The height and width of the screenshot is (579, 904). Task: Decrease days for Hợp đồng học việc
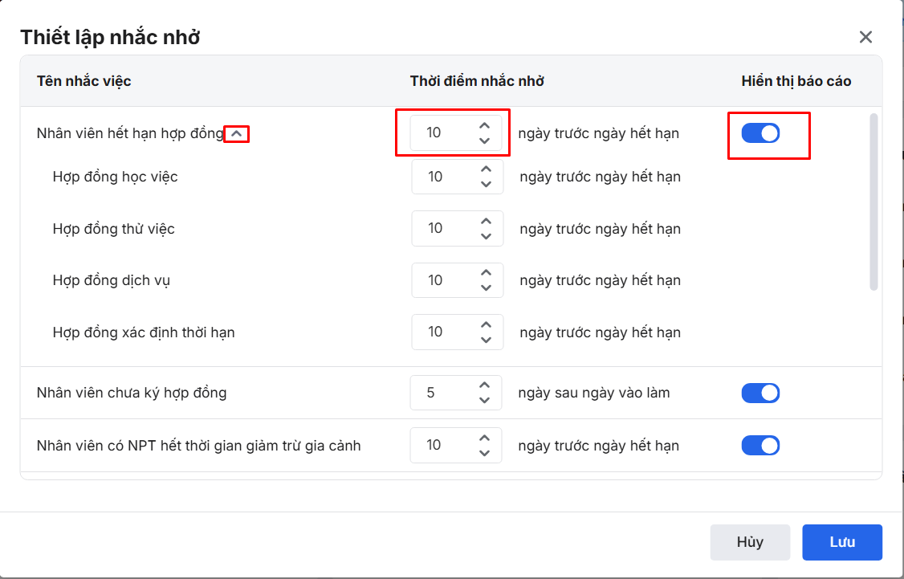click(x=486, y=184)
